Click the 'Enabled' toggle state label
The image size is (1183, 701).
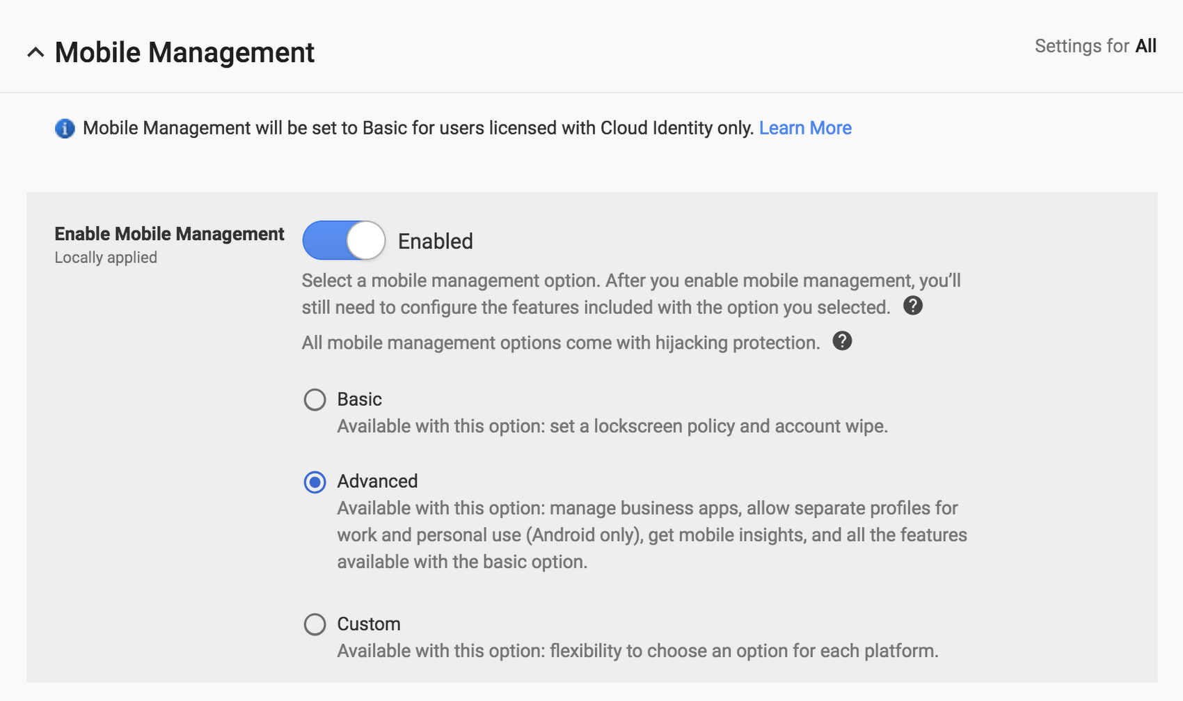436,242
